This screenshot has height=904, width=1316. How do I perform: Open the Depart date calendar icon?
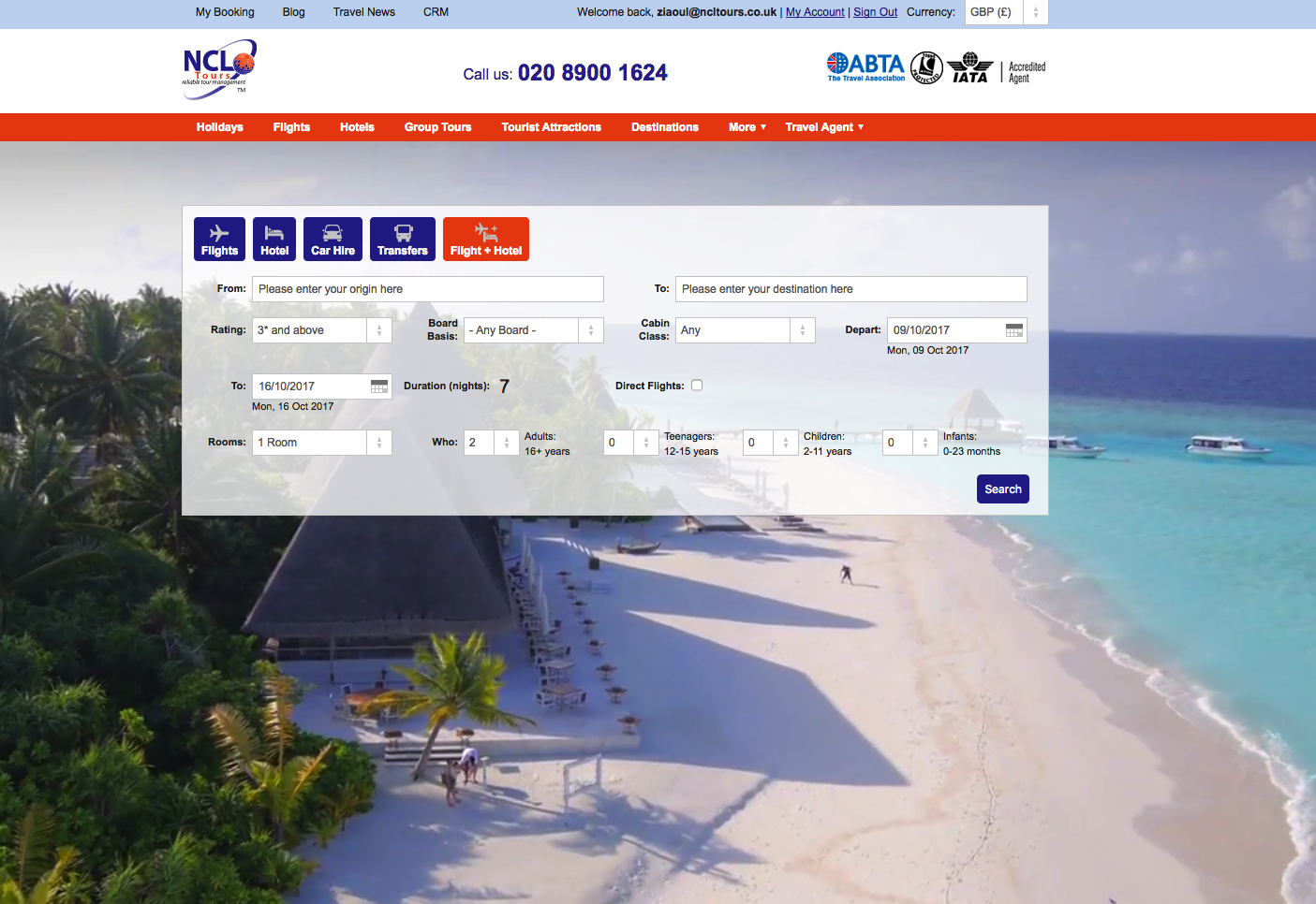coord(1013,330)
